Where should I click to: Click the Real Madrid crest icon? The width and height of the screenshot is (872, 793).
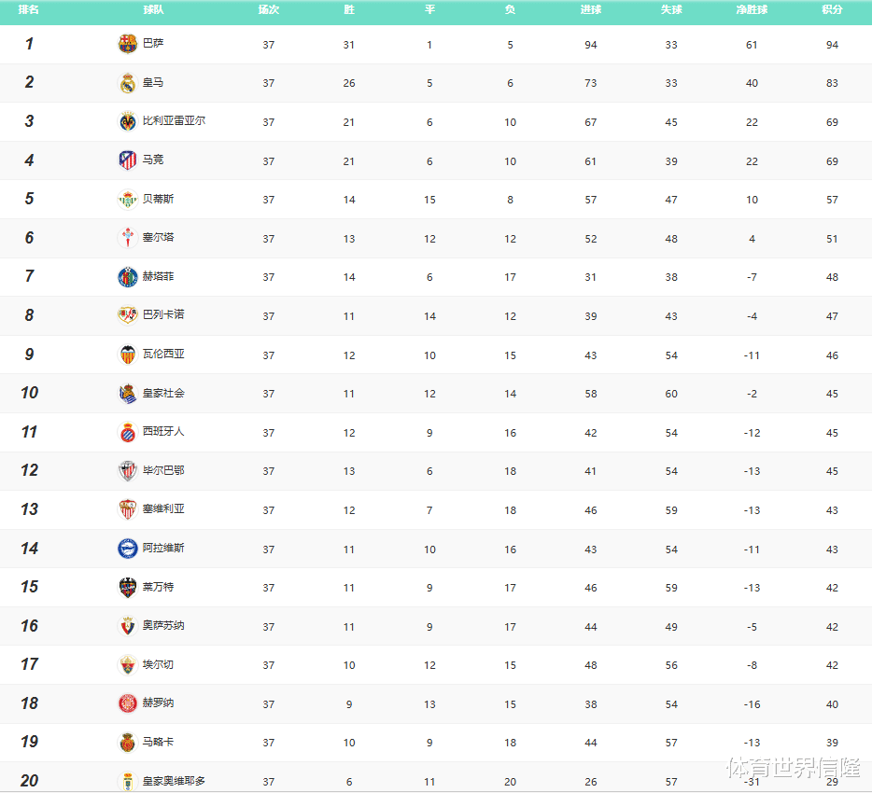127,83
